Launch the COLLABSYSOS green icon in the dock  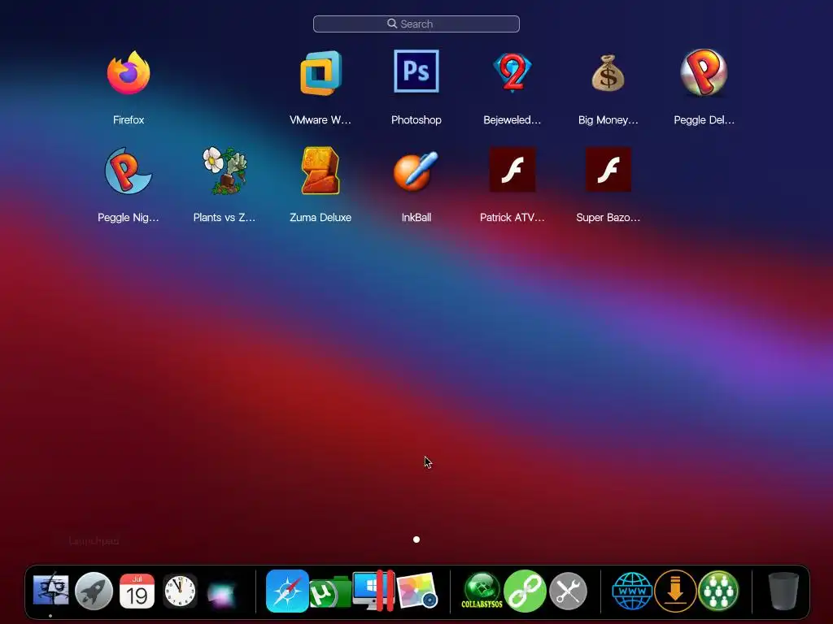(x=482, y=591)
